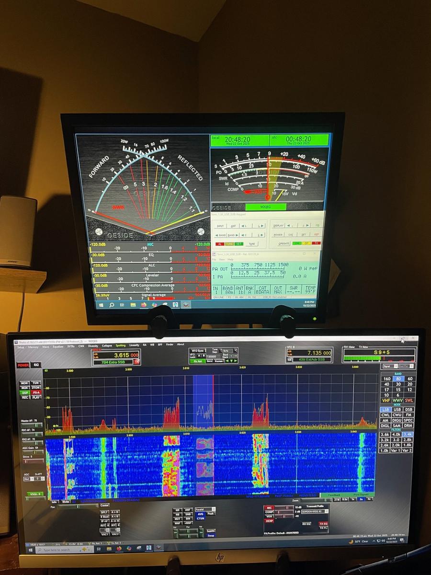The width and height of the screenshot is (431, 575).
Task: Open the Windows search icon on upper taskbar
Action: click(112, 305)
